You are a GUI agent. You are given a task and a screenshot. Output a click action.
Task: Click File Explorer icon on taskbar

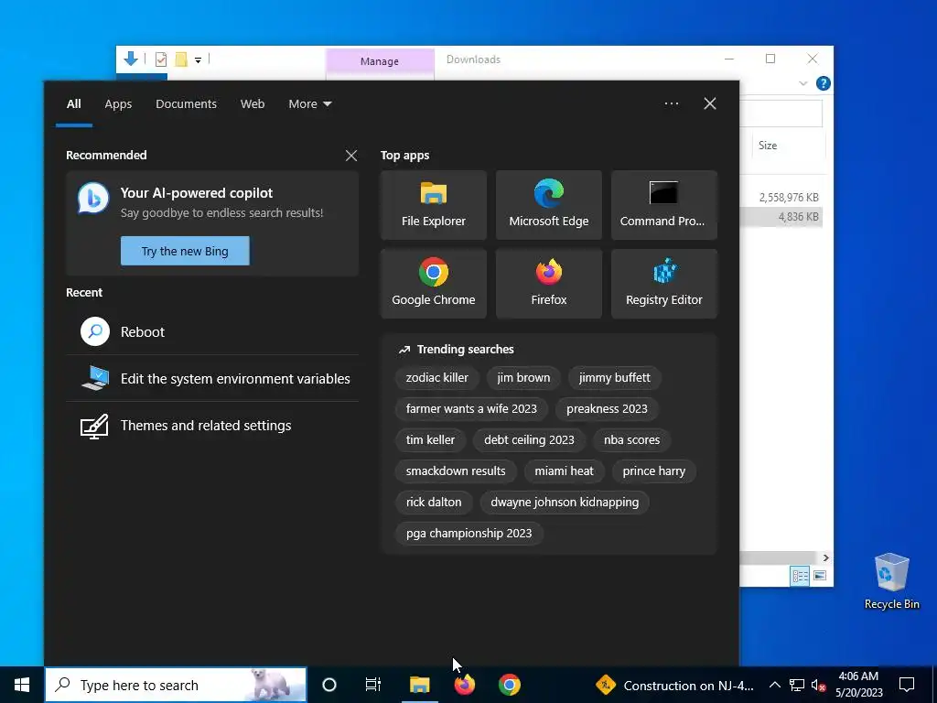tap(419, 685)
